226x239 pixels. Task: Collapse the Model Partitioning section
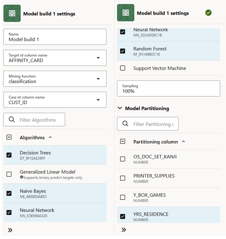[120, 108]
